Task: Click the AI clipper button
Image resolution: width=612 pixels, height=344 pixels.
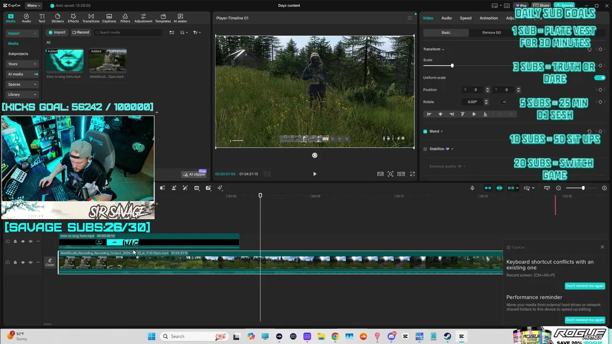Action: tap(194, 174)
